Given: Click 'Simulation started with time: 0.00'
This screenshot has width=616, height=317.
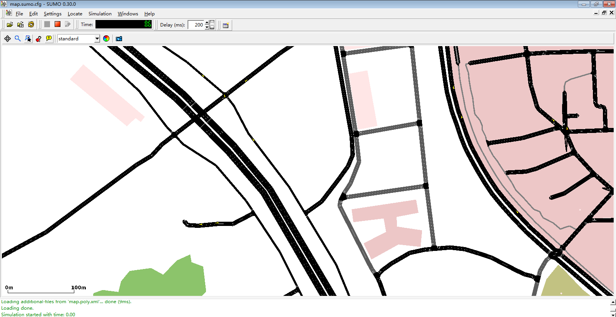Looking at the screenshot, I should tap(38, 314).
